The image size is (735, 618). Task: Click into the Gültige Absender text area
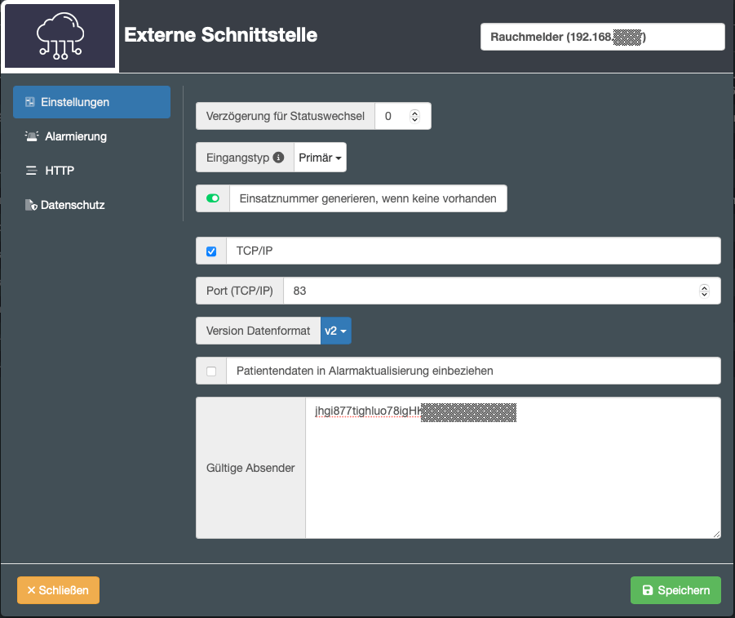tap(512, 482)
